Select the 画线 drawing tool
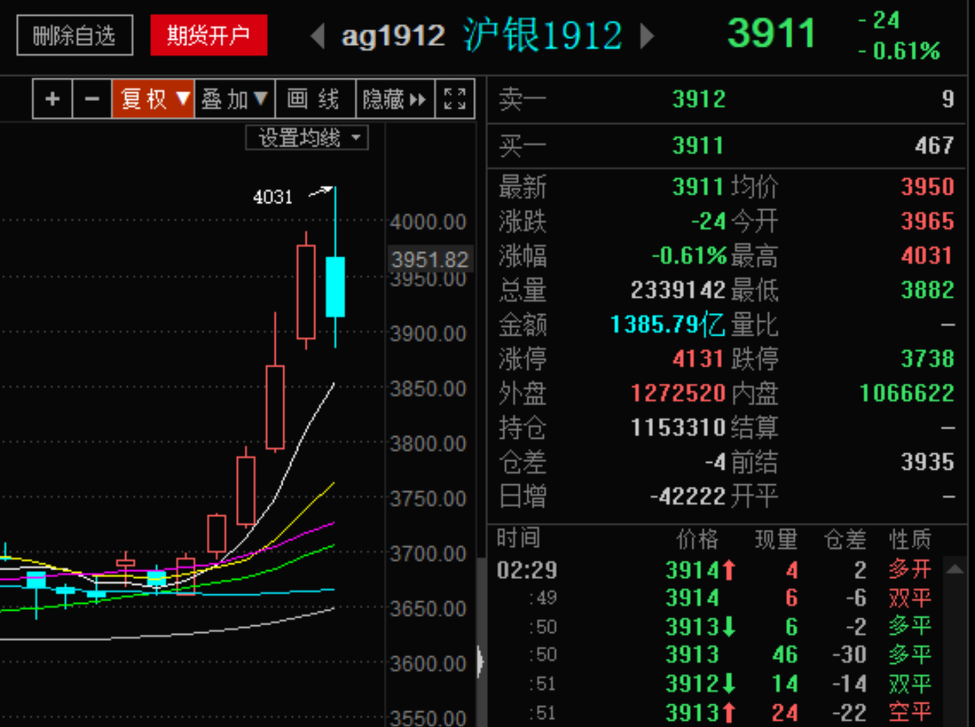This screenshot has height=727, width=975. click(316, 99)
